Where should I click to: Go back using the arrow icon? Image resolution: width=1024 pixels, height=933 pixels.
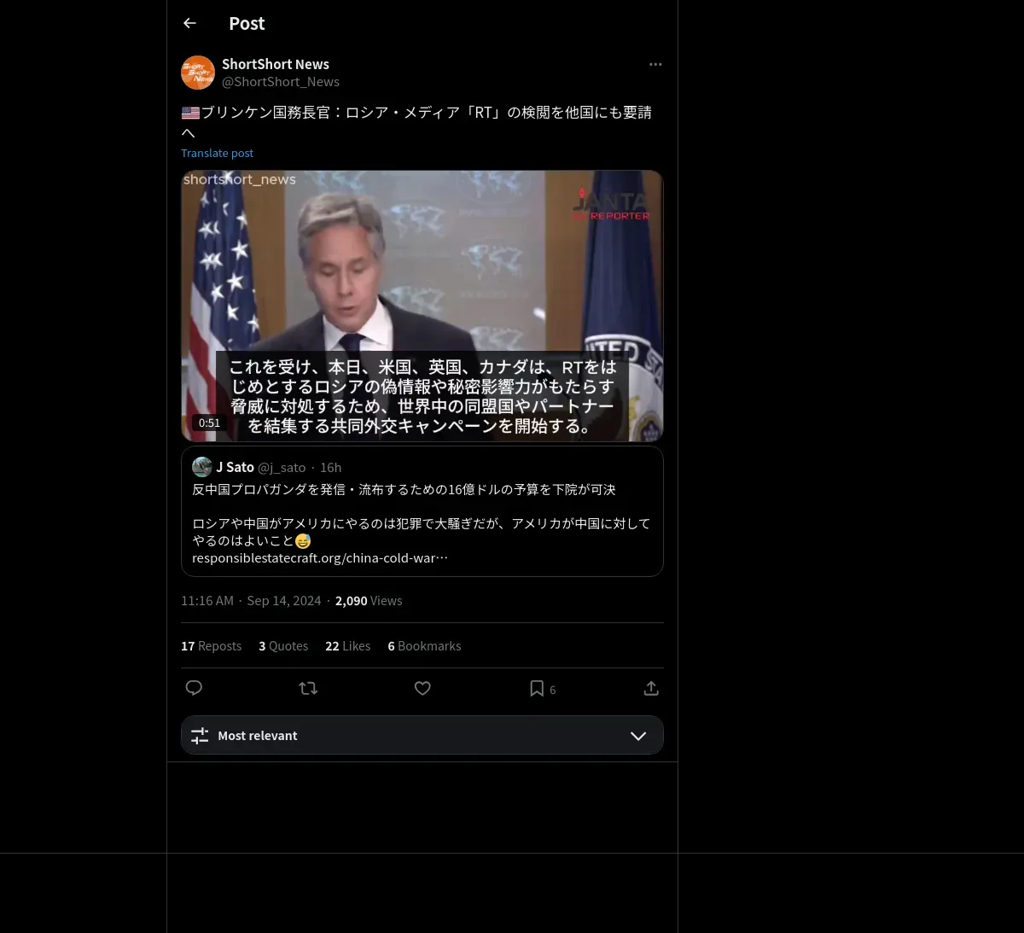(189, 23)
